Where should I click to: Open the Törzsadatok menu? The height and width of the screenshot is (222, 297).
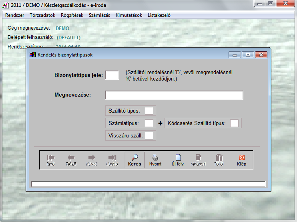click(42, 15)
